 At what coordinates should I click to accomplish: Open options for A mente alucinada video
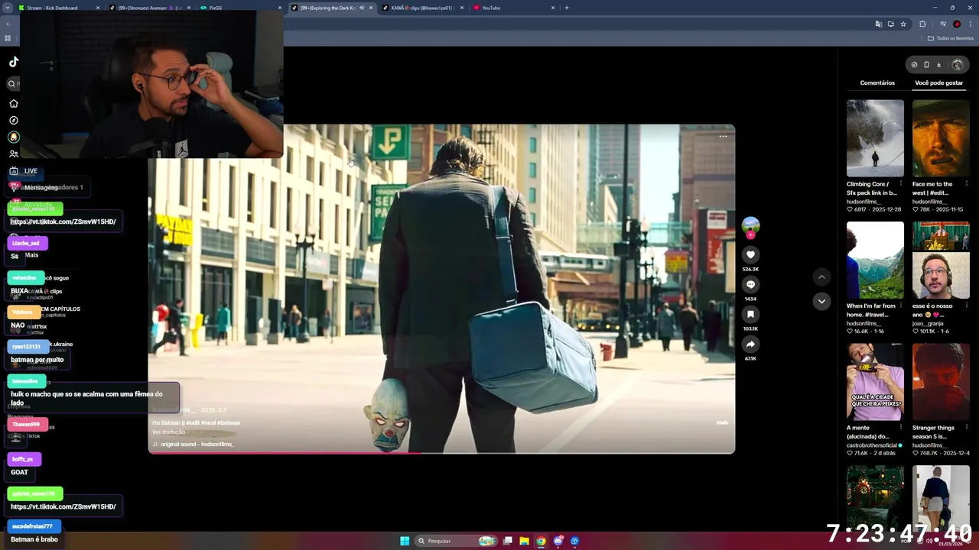click(900, 428)
